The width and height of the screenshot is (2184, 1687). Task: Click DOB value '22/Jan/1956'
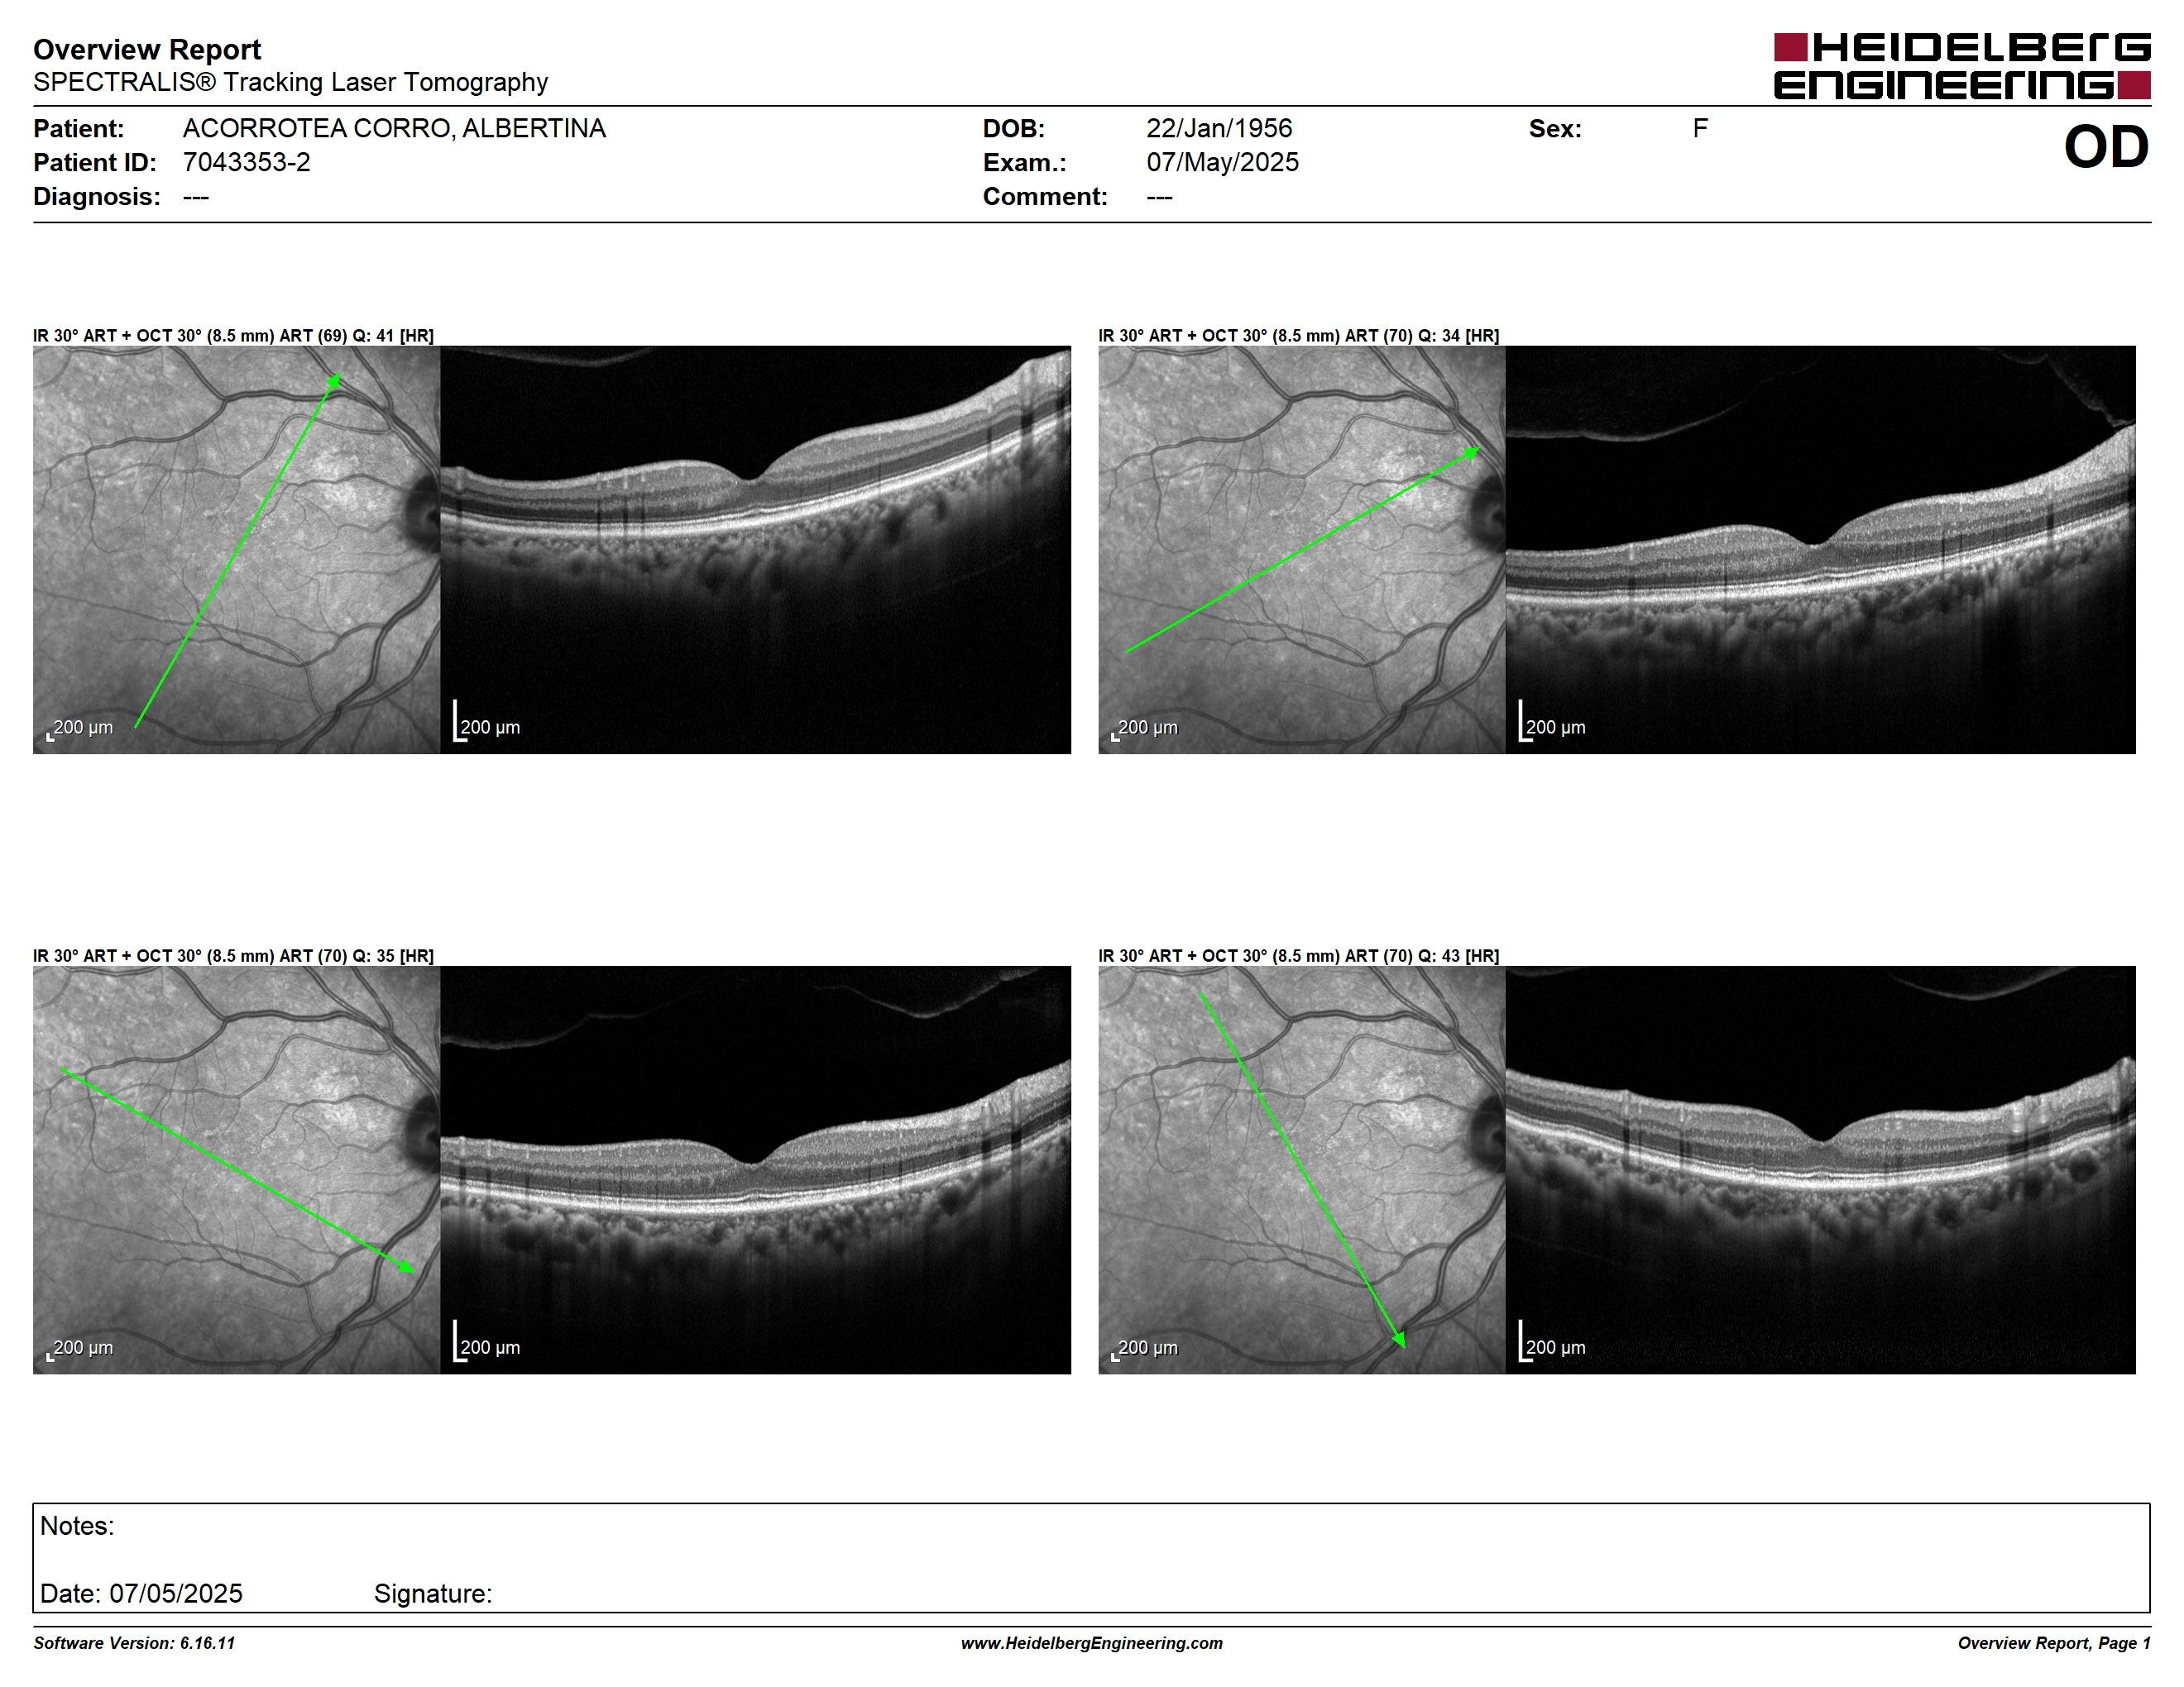pos(1219,129)
